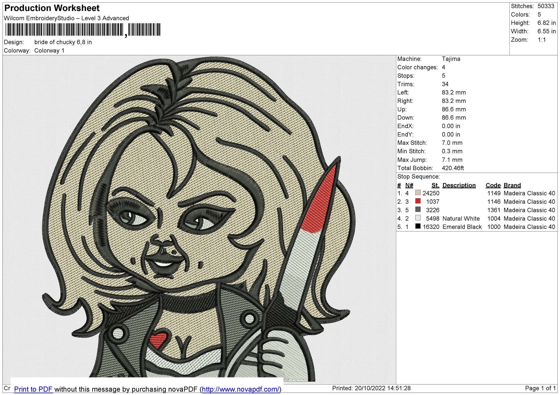Click the stitch count 16320 in stop row 5
The image size is (560, 395).
(431, 227)
